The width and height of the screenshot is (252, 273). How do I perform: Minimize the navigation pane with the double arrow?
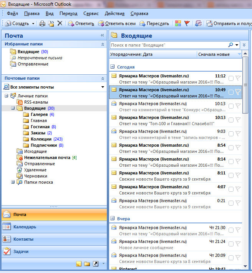click(x=102, y=35)
